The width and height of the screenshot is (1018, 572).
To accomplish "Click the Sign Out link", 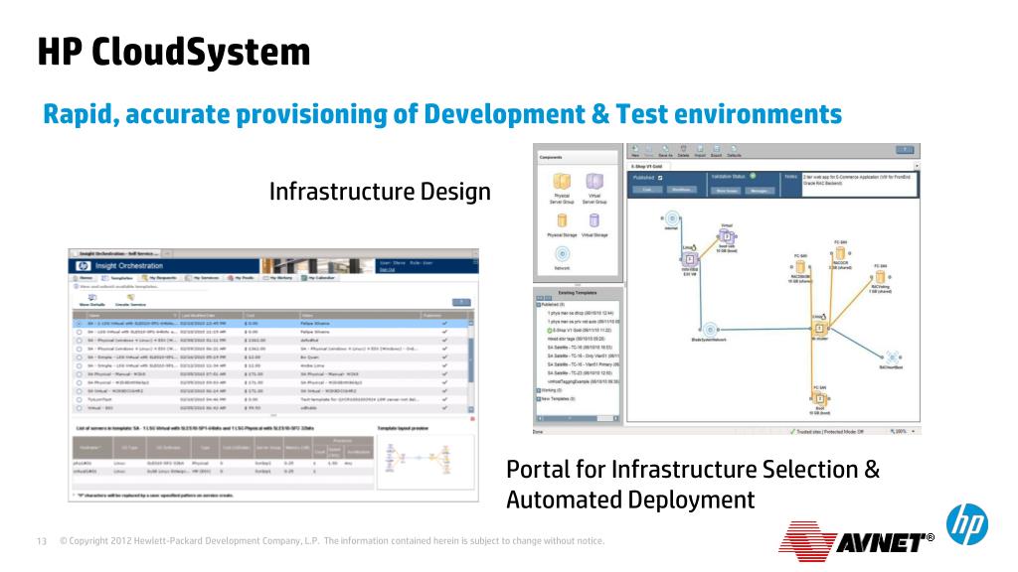I will (x=387, y=270).
